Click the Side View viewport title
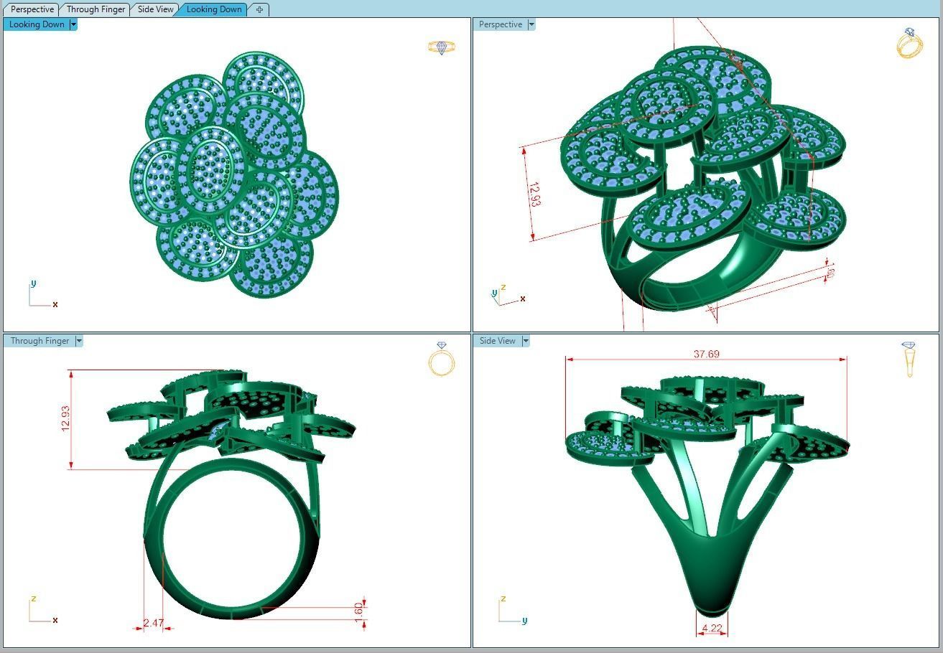Screen dimensions: 943x653 (x=497, y=341)
